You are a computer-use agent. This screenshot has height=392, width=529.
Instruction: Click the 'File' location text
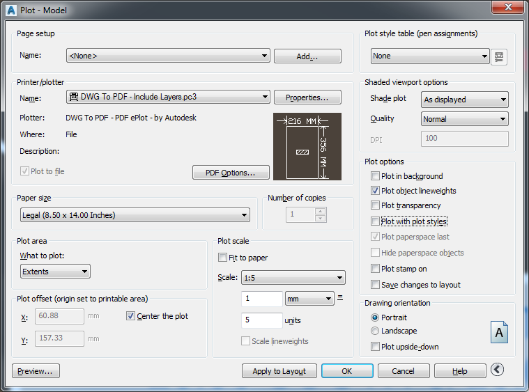(71, 134)
